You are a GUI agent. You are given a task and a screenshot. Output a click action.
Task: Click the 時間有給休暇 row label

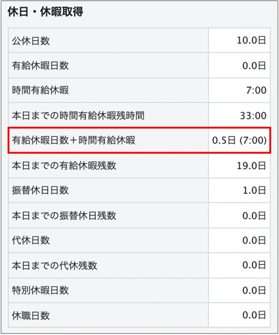click(40, 90)
